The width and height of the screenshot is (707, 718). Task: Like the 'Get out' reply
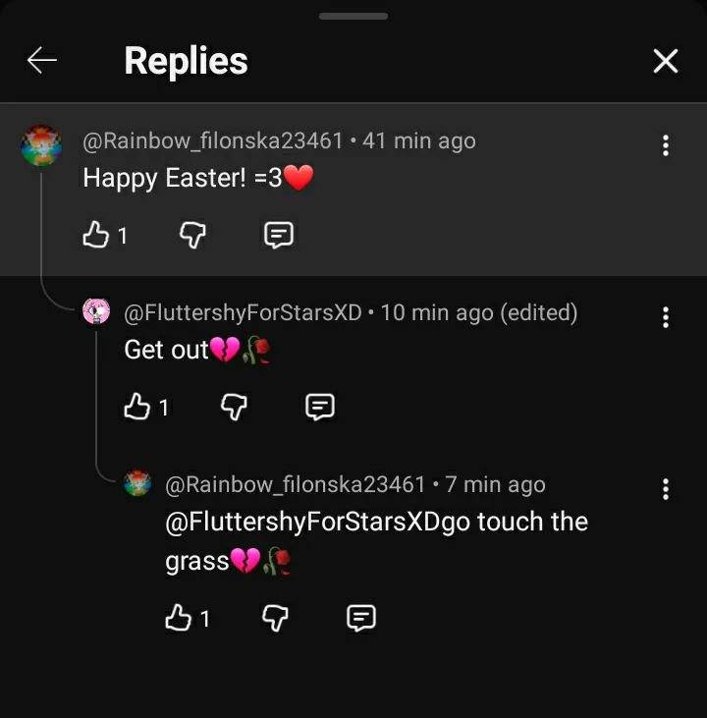137,407
